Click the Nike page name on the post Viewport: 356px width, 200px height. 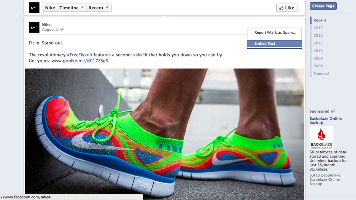(46, 25)
